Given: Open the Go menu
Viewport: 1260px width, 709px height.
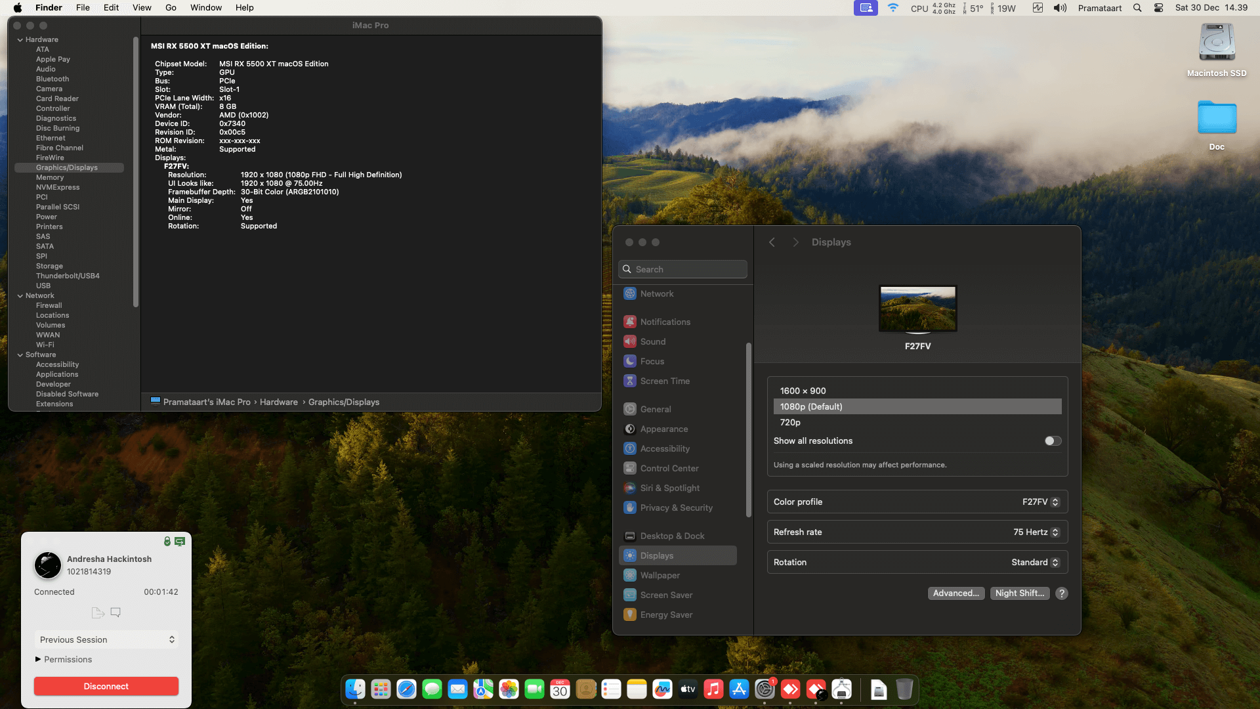Looking at the screenshot, I should 171,8.
